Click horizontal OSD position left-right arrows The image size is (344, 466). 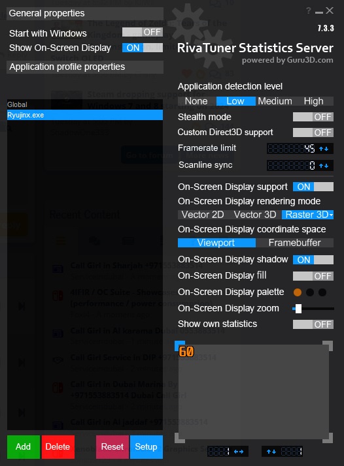click(239, 452)
